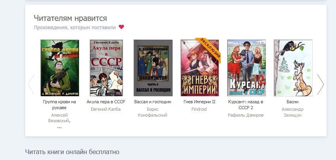Open author Александр Залищук's page
The width and height of the screenshot is (336, 160).
293,112
